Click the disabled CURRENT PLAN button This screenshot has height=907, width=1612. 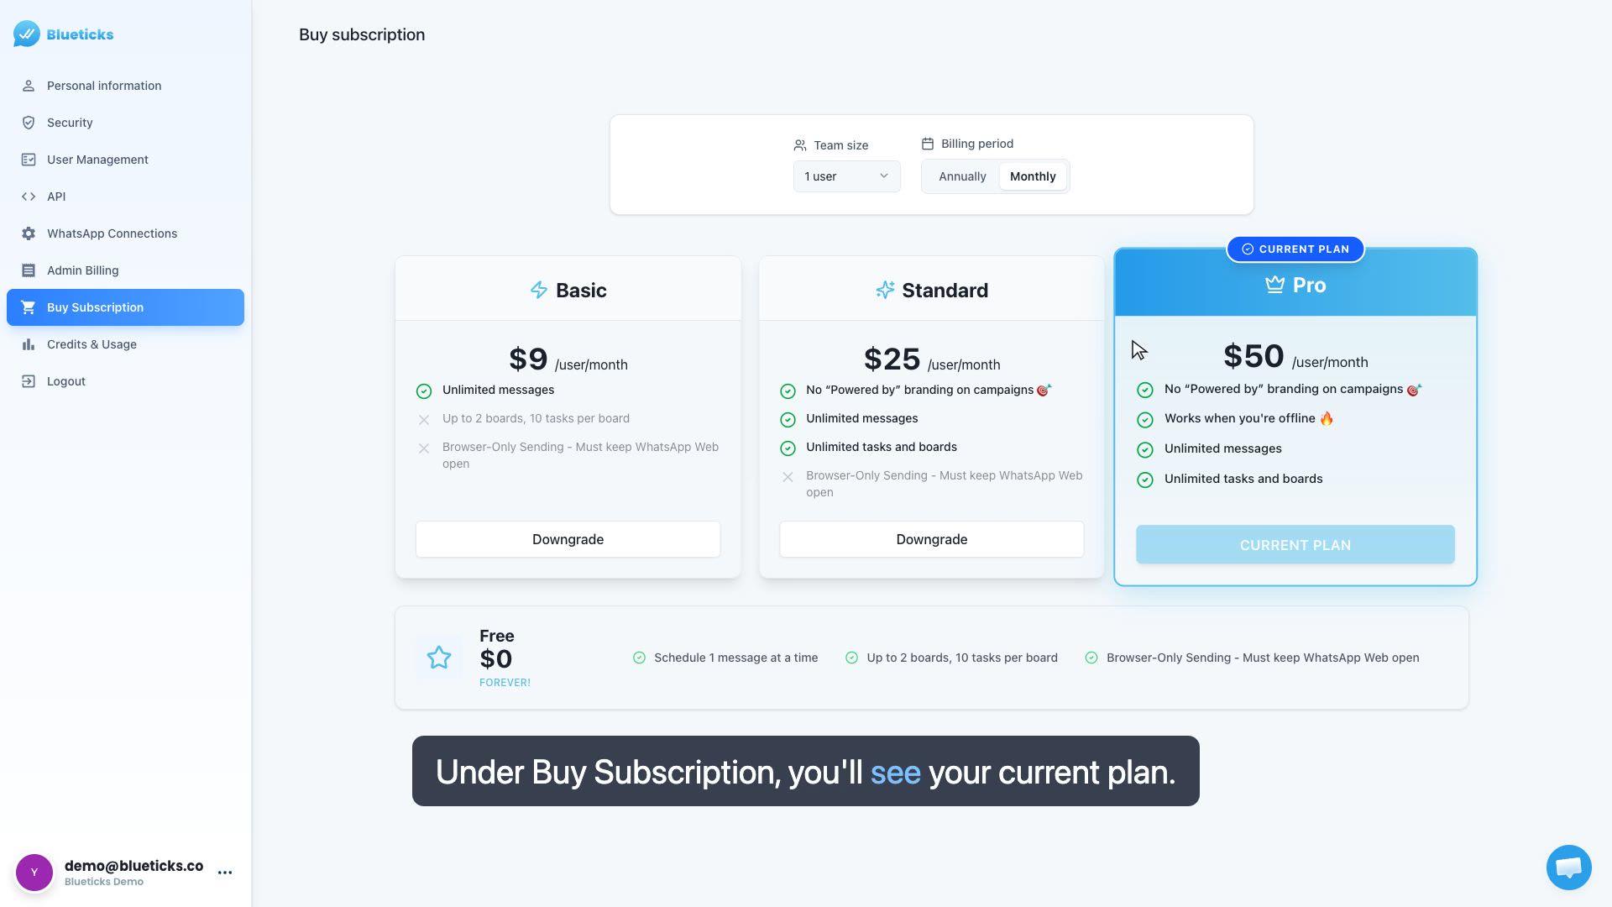(x=1295, y=545)
